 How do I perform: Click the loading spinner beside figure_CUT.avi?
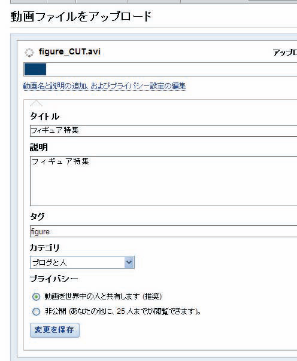pyautogui.click(x=29, y=53)
